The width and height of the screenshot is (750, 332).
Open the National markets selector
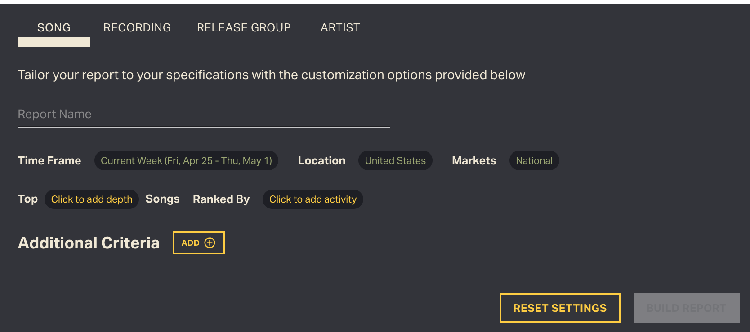tap(534, 161)
